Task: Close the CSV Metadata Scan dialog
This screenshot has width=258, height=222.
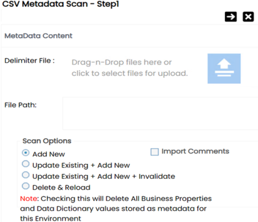Action: [x=248, y=17]
